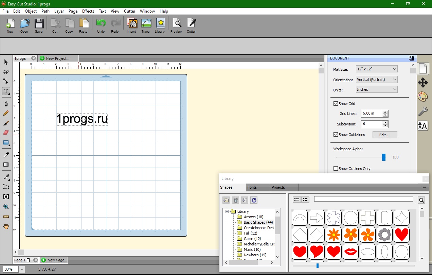Open the Orientation dropdown
This screenshot has height=275, width=432.
376,80
